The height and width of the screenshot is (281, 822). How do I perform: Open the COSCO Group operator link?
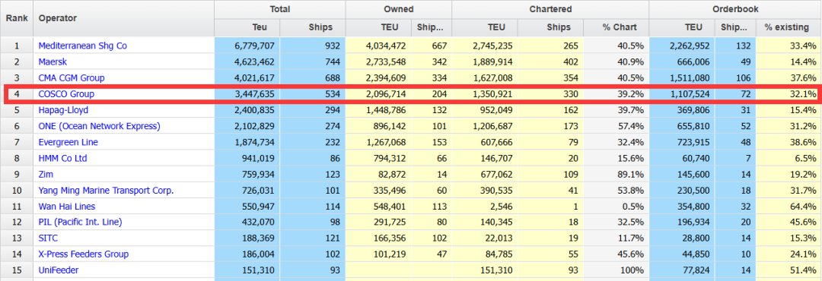tap(66, 95)
